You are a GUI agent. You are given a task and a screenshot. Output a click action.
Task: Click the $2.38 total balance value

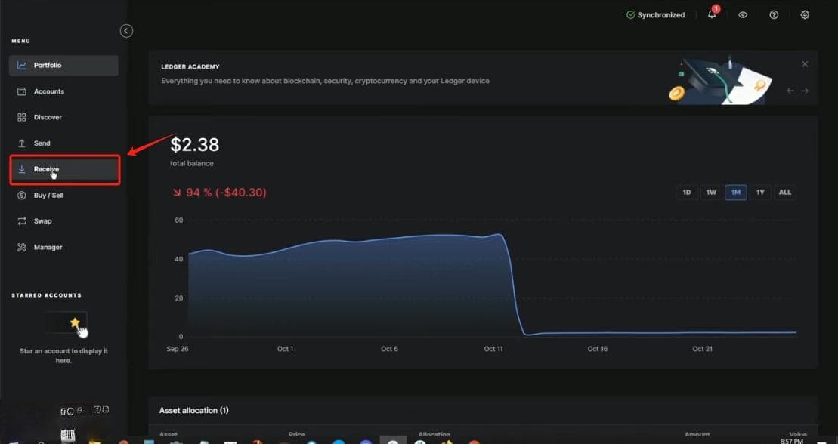[x=194, y=144]
